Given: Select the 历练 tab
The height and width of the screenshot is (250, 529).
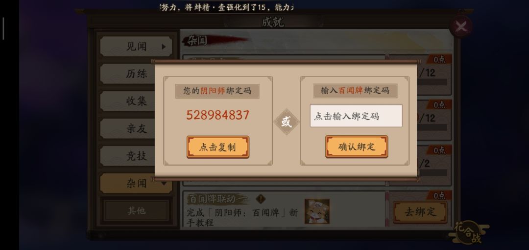Looking at the screenshot, I should pos(136,74).
